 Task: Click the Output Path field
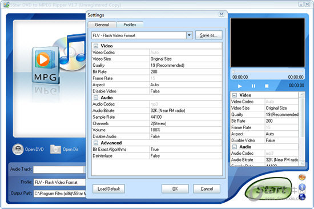pyautogui.click(x=59, y=194)
